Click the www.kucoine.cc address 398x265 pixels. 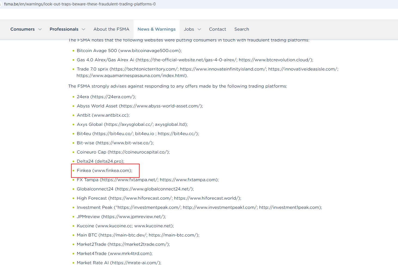115,226
